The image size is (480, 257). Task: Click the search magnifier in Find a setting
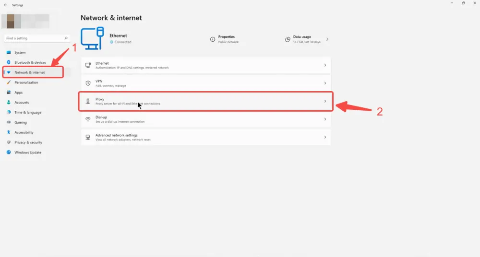point(66,38)
